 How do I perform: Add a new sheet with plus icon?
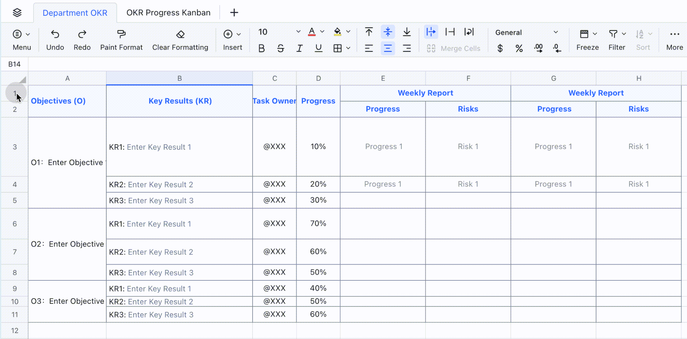point(234,13)
